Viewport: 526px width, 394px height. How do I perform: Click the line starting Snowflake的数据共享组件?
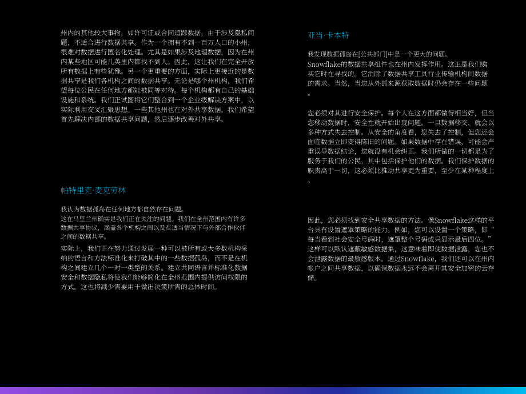[397, 64]
